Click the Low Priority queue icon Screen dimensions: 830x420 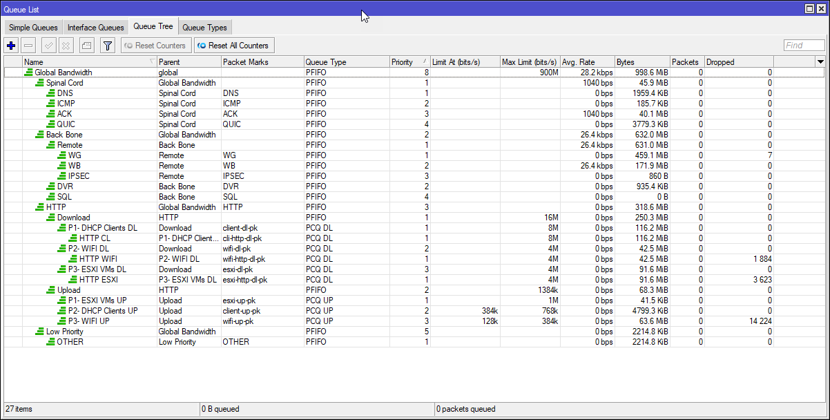(x=39, y=332)
